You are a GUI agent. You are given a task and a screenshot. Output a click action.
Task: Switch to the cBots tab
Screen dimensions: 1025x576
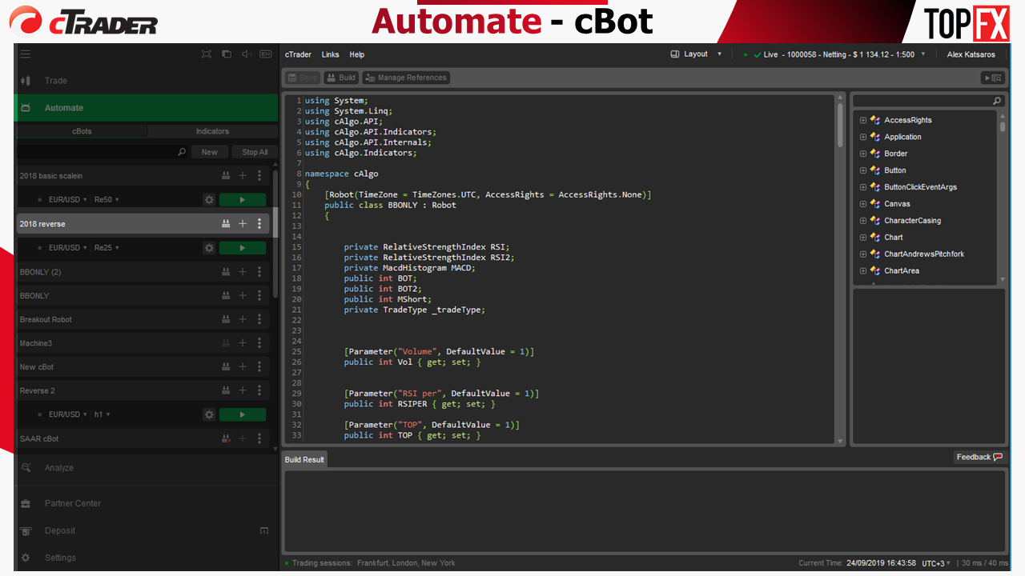tap(82, 131)
